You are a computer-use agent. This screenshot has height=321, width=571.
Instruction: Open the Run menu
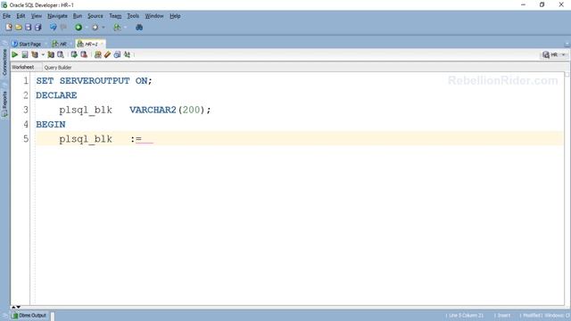point(78,16)
